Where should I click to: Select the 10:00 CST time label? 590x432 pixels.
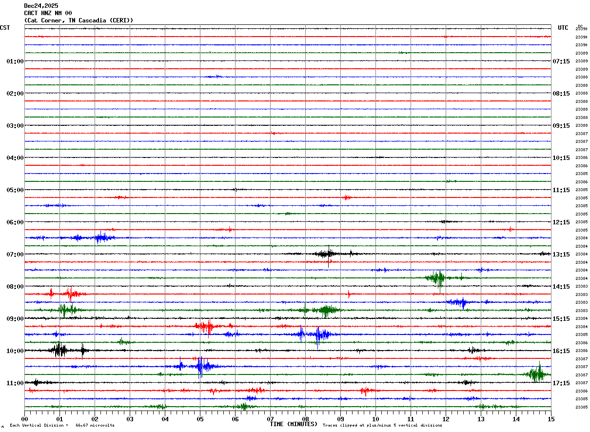pyautogui.click(x=15, y=351)
